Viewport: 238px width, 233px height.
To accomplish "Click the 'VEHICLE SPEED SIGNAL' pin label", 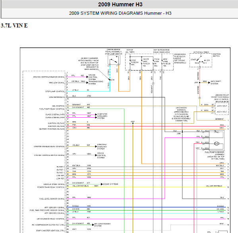I will tap(54, 184).
